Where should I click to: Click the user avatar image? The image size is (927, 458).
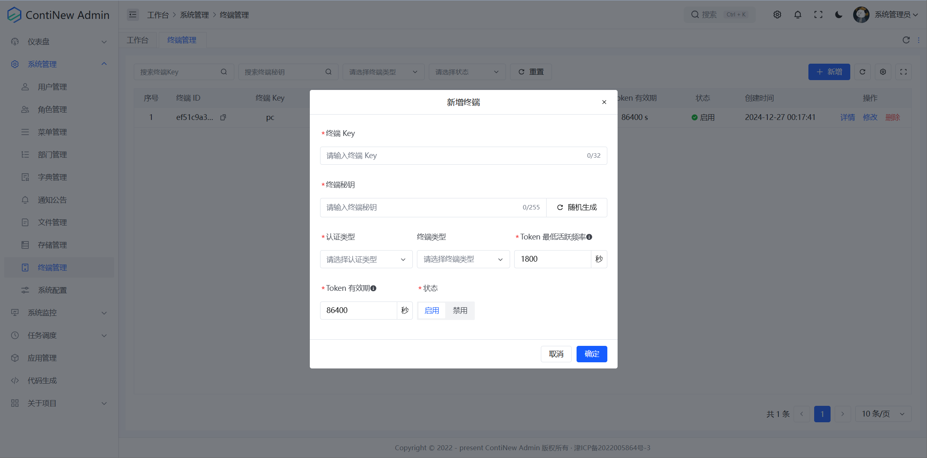pos(861,15)
